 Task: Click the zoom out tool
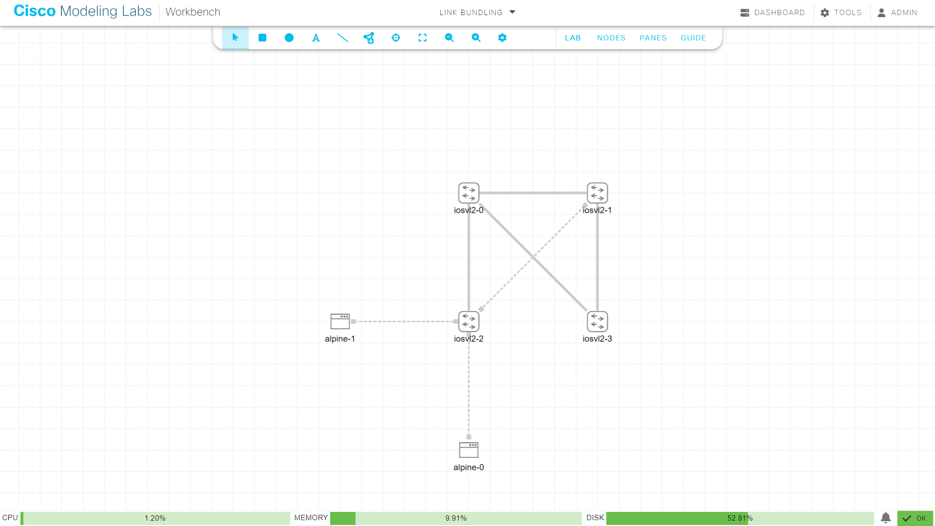(x=449, y=38)
